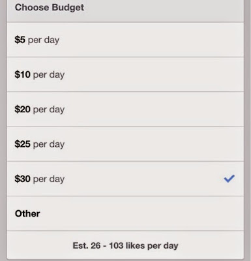Click the blue checkmark icon
This screenshot has height=261, width=251.
(229, 179)
